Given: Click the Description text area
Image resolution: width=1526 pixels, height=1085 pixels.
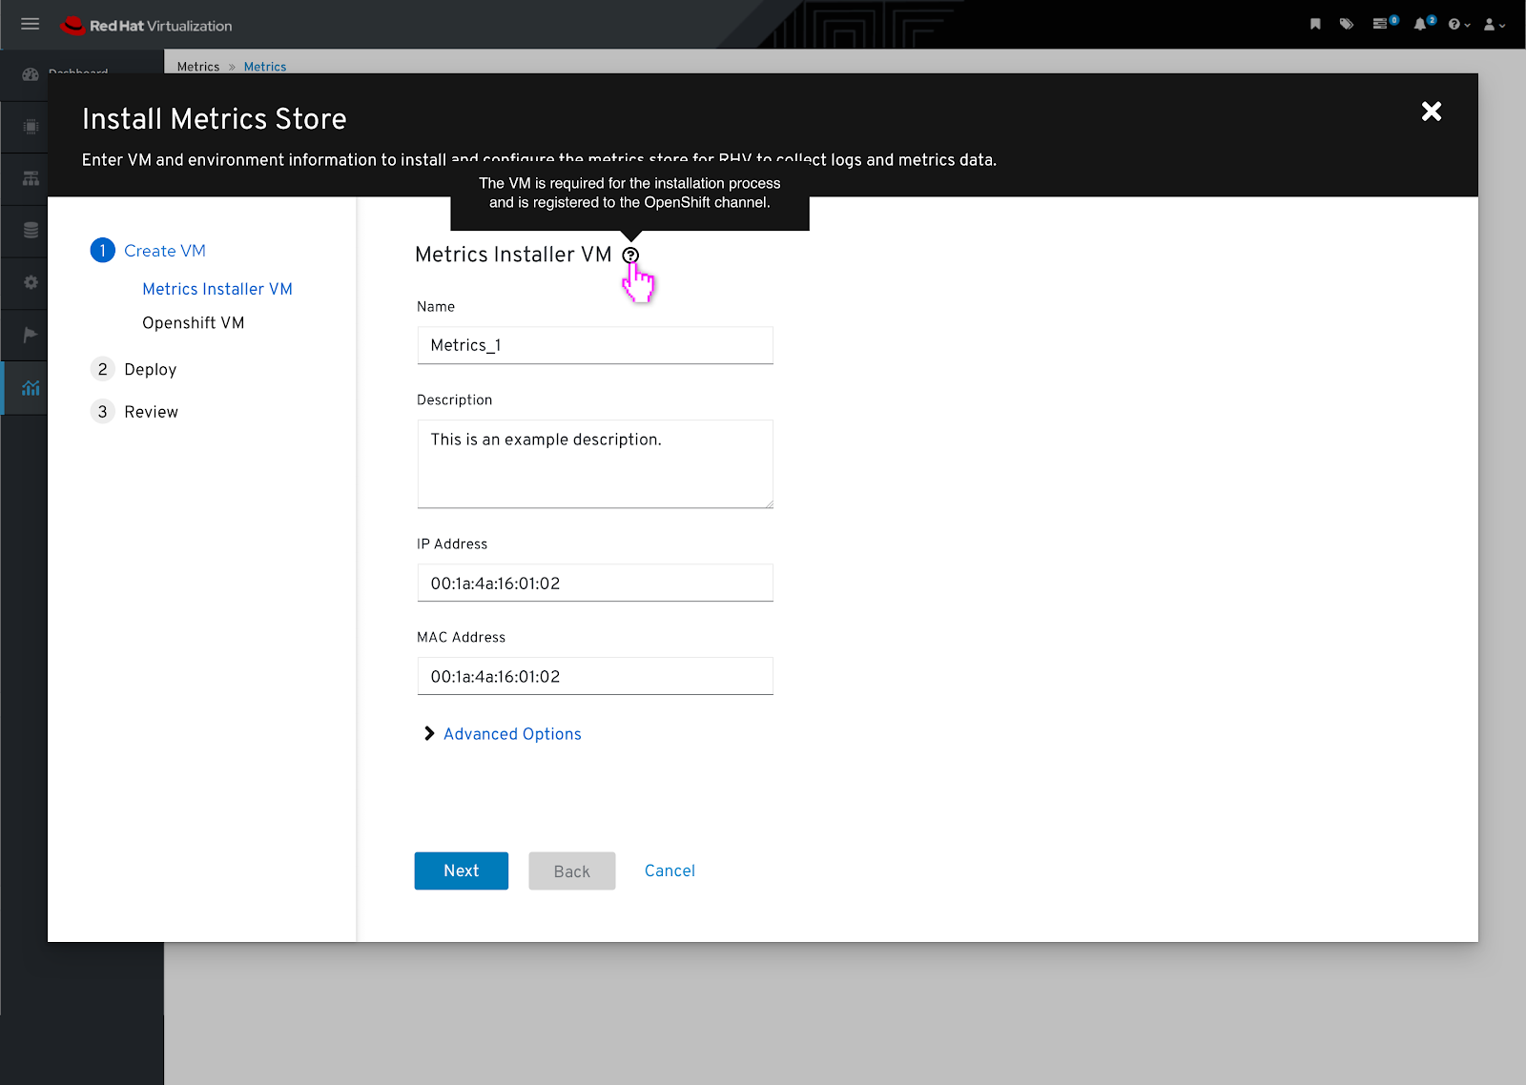Looking at the screenshot, I should point(595,464).
